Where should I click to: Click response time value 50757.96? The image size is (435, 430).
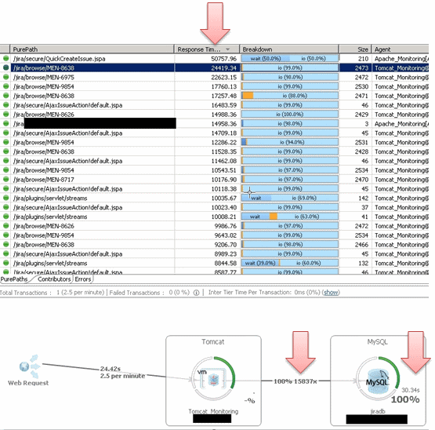click(223, 59)
